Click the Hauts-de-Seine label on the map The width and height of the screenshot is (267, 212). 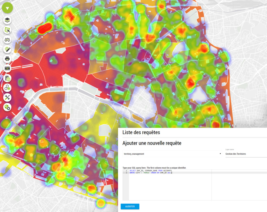pyautogui.click(x=84, y=196)
